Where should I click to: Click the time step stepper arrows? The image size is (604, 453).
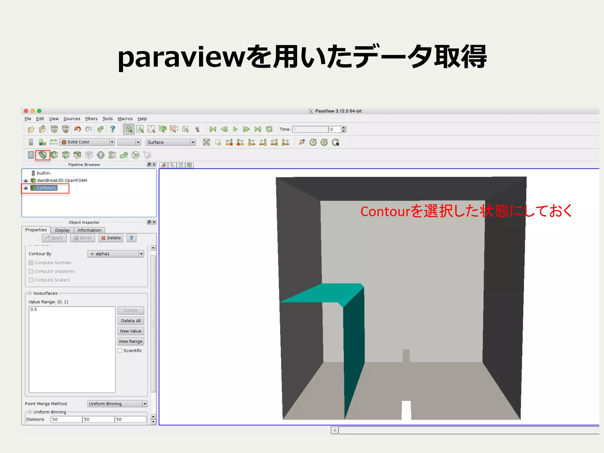pos(344,129)
